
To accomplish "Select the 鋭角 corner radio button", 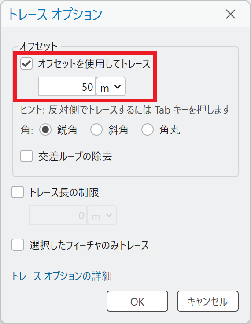I will 45,130.
